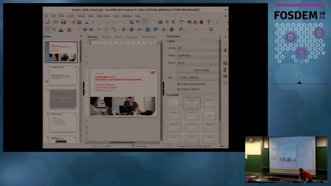Click the Open file toolbar icon

point(55,22)
